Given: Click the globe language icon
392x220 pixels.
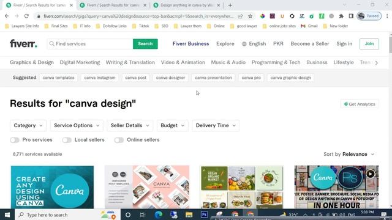Looking at the screenshot, I should coord(244,44).
